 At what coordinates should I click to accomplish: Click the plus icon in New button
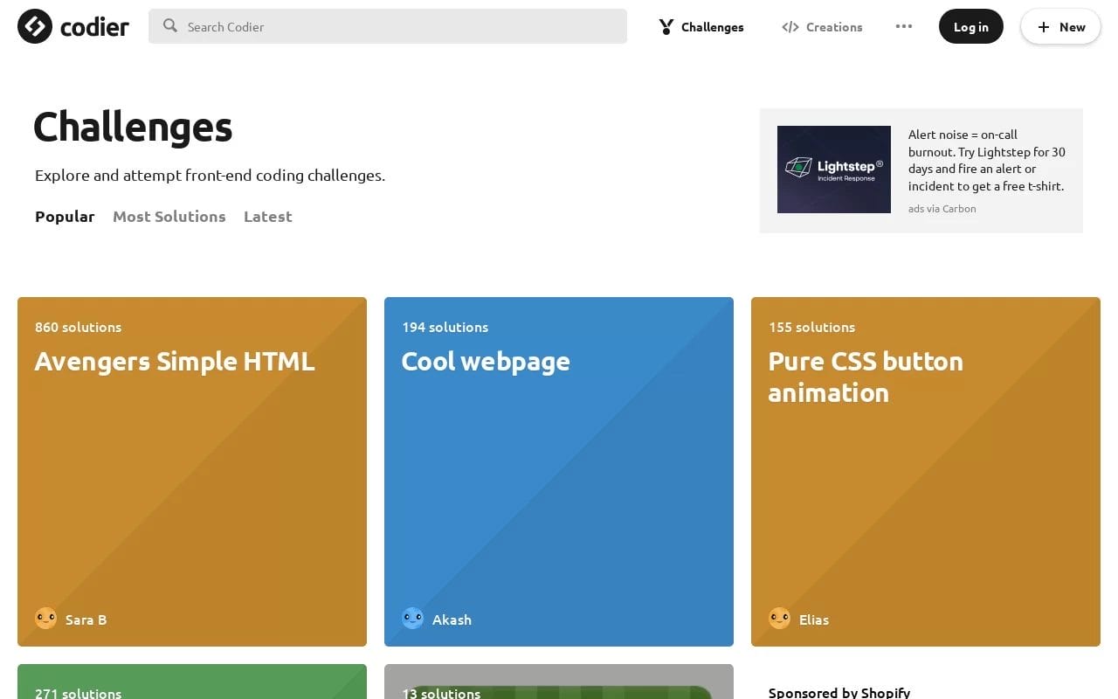click(1043, 27)
